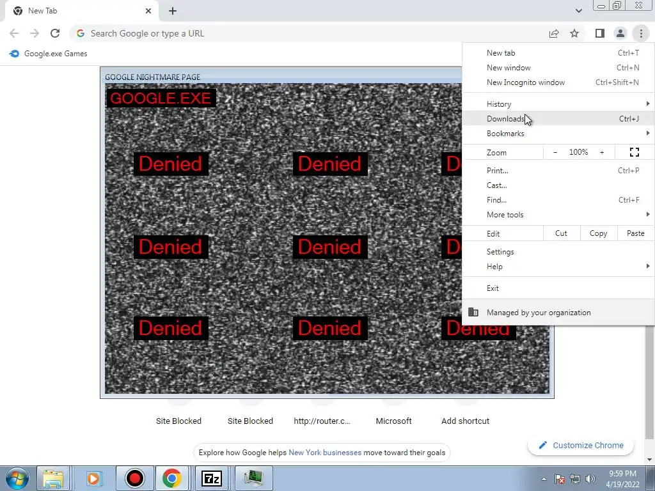Open the tab search chevron
Viewport: 655px width, 491px height.
[x=578, y=11]
